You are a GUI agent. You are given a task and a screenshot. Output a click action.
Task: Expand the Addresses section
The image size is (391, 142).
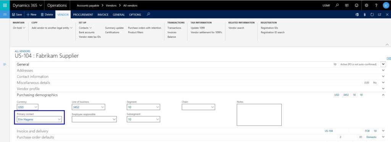click(201, 71)
